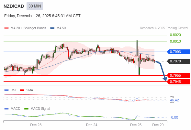Click the 0.8020 resistance level label
This screenshot has height=130, width=191.
175,35
